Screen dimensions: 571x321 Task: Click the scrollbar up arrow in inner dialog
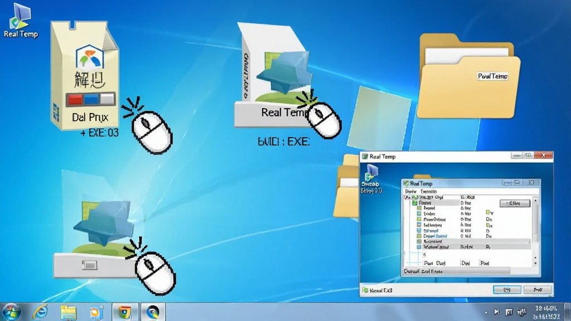pos(535,200)
